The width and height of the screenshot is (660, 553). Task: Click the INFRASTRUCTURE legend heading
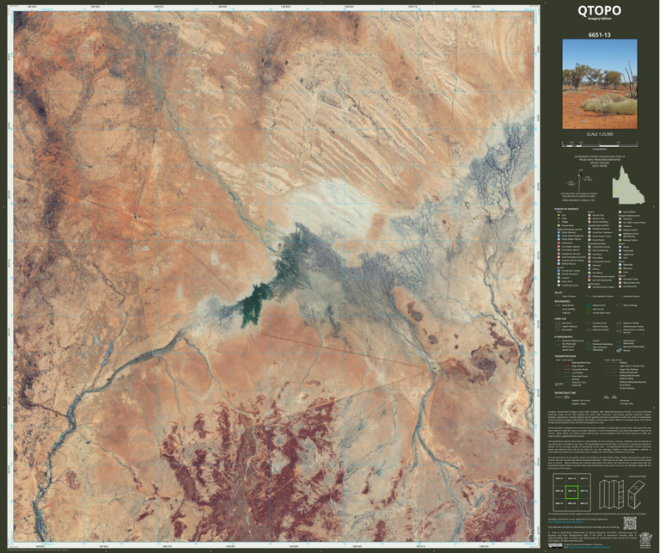click(x=565, y=393)
